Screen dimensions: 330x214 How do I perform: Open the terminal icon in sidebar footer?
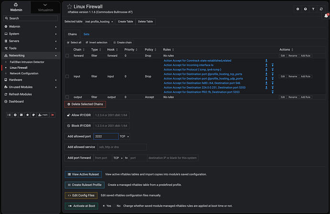coord(21,115)
